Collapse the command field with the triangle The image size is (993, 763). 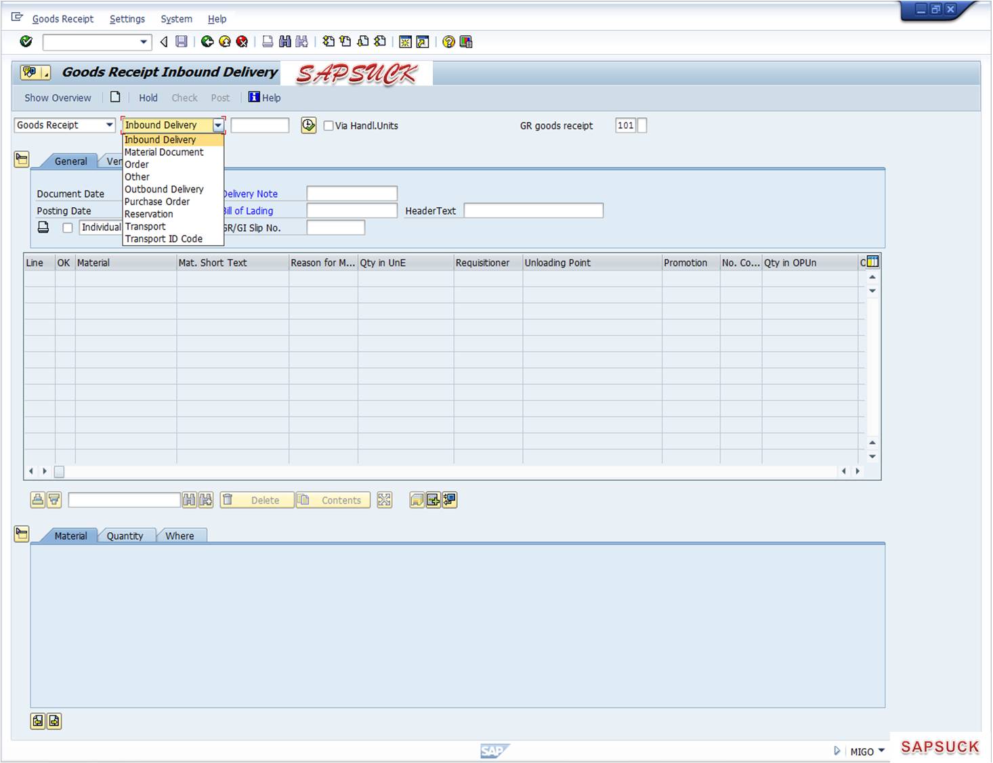pyautogui.click(x=164, y=42)
